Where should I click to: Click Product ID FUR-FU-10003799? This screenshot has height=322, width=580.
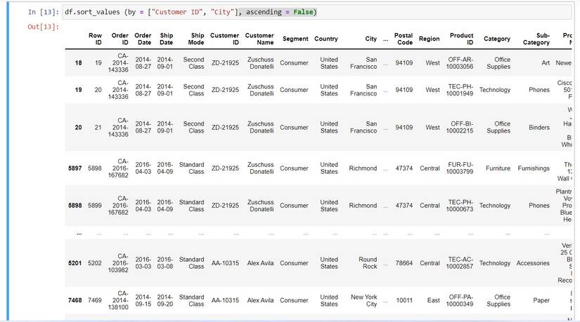click(x=460, y=168)
